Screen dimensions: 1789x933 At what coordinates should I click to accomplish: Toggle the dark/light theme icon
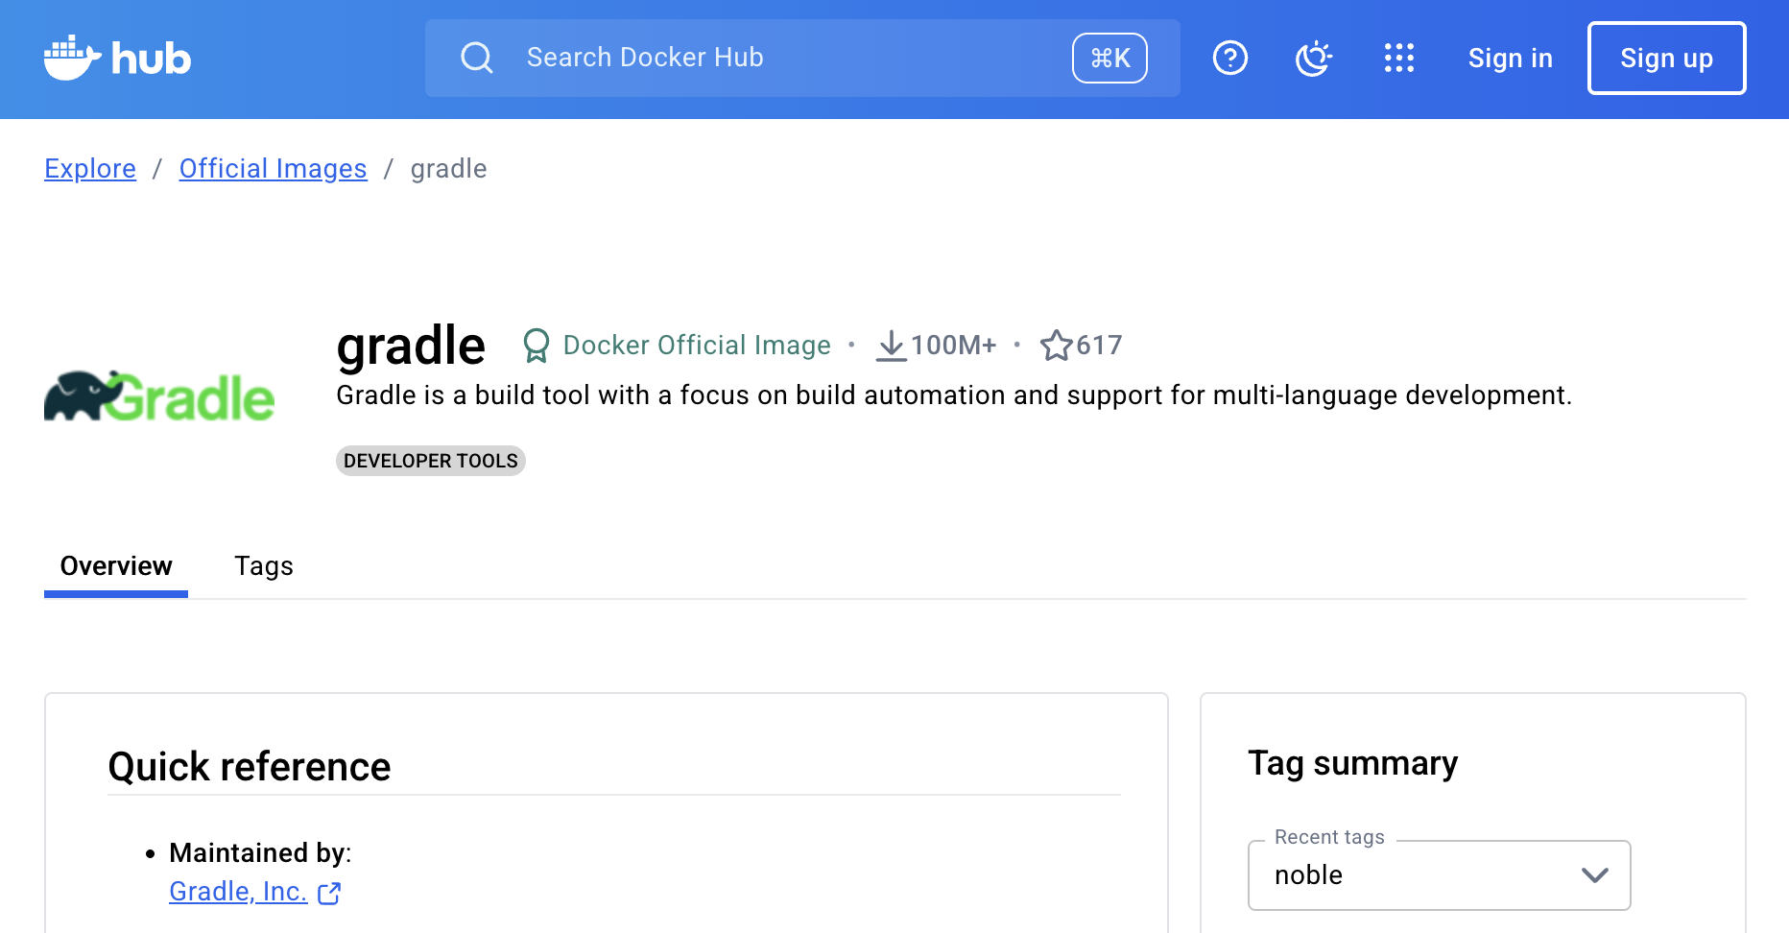tap(1314, 58)
